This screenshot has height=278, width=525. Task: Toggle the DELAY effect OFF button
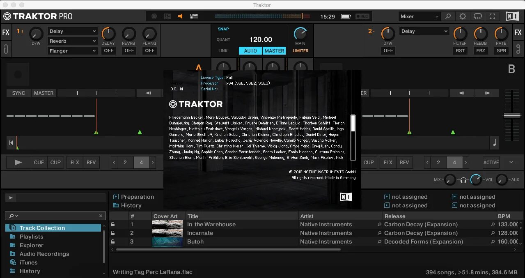point(108,51)
